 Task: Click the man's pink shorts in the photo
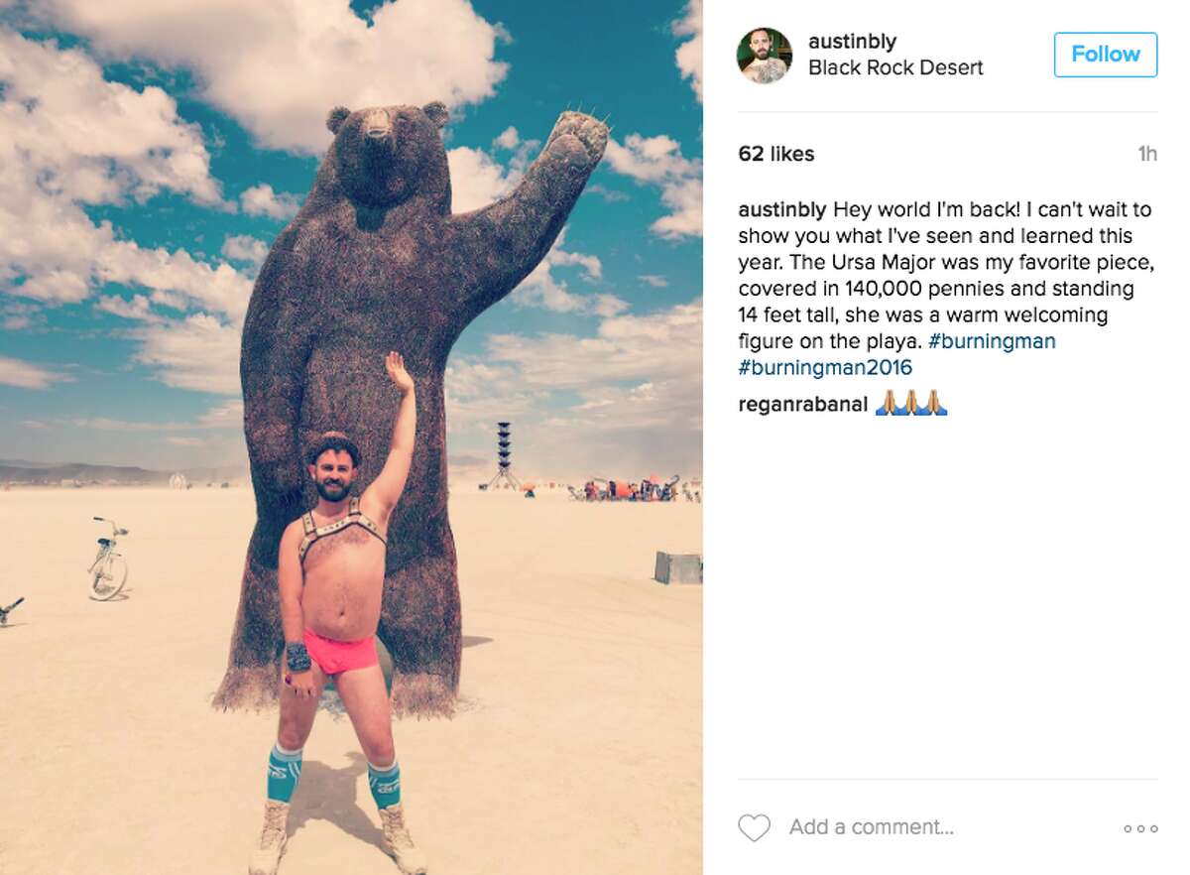pyautogui.click(x=339, y=652)
